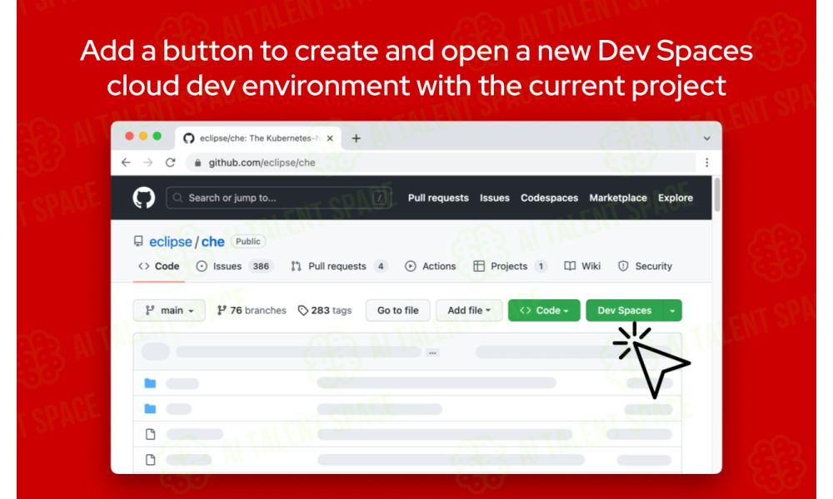View the 76 branches link

[252, 310]
